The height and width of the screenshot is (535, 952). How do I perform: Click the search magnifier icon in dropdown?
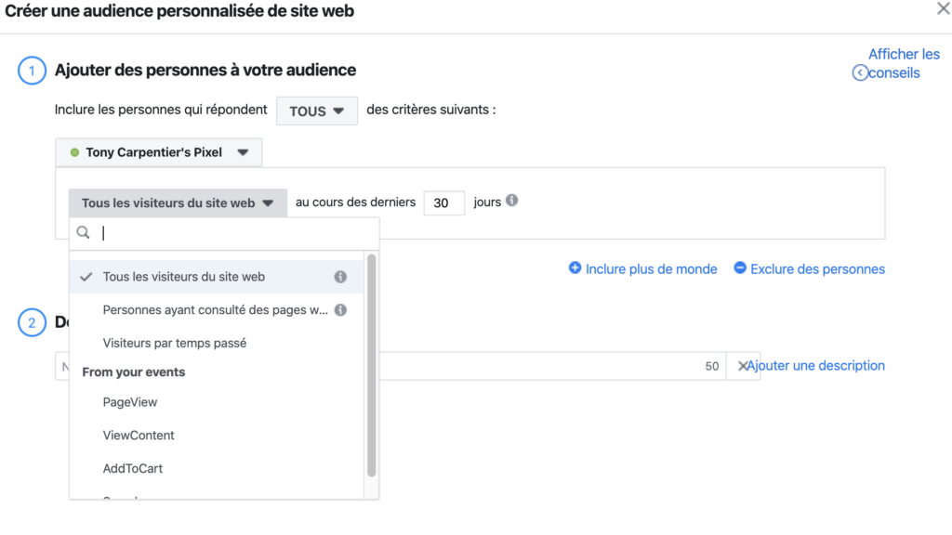83,232
